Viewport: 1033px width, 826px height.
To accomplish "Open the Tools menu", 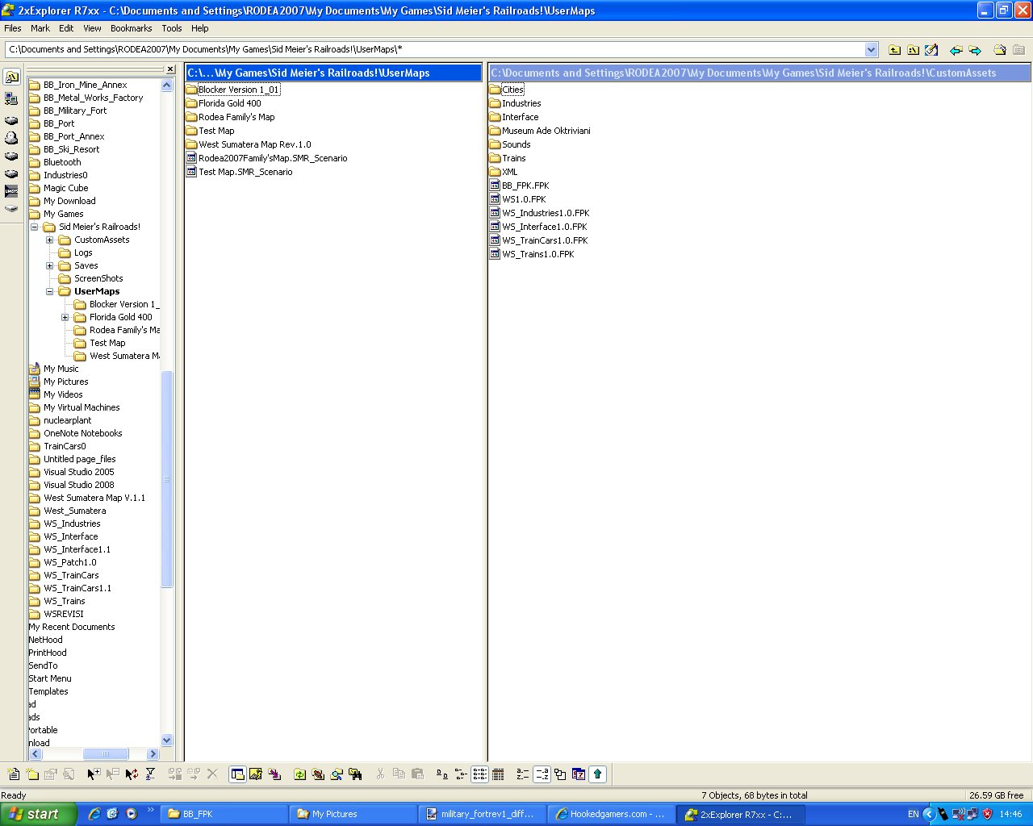I will point(172,28).
